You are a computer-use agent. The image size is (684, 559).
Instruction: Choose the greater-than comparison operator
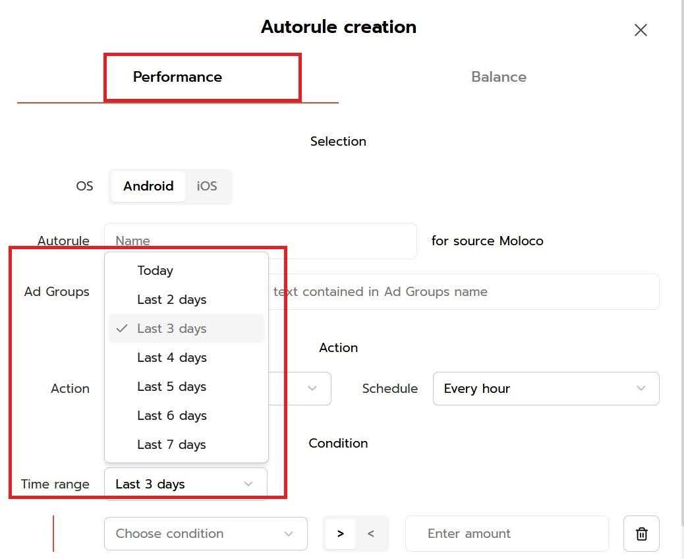point(340,533)
